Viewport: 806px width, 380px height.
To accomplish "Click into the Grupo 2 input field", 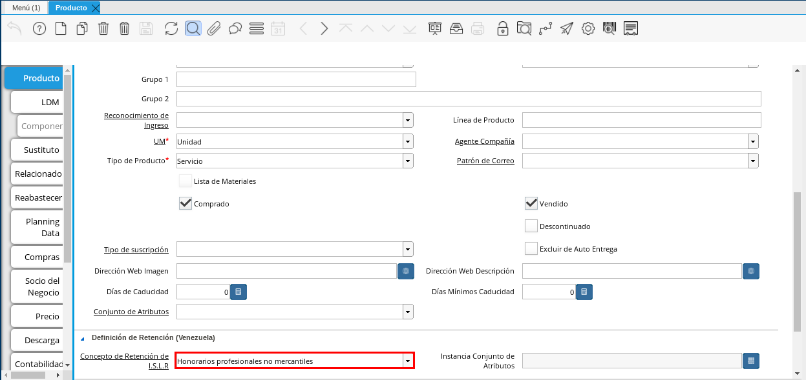I will pos(469,99).
